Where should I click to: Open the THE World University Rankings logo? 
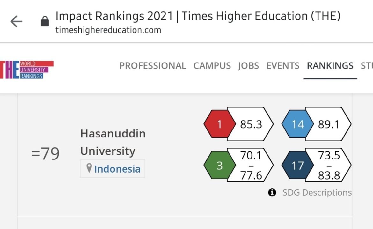(x=26, y=70)
